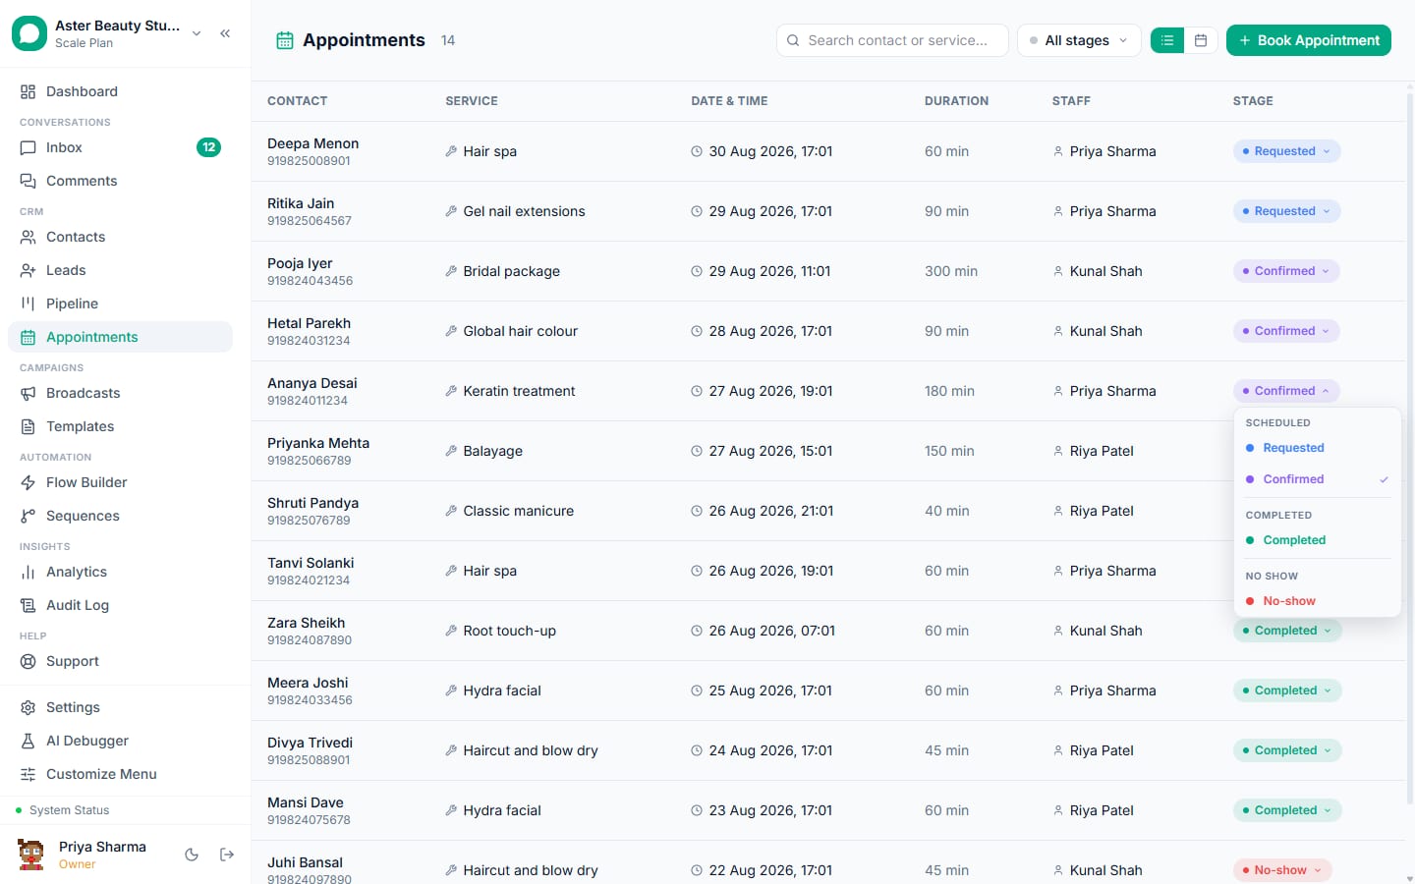Image resolution: width=1415 pixels, height=884 pixels.
Task: Click the CONTACT column header
Action: click(x=297, y=101)
